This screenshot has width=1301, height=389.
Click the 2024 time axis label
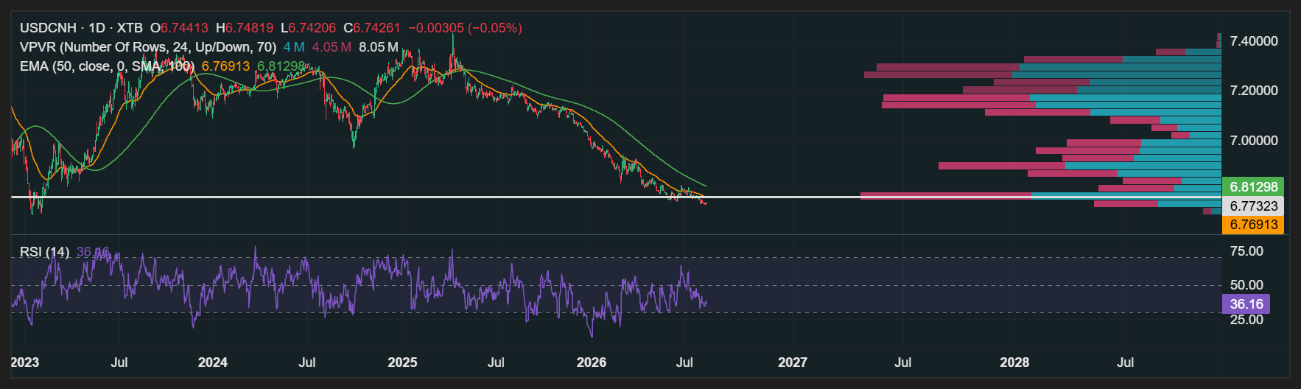pos(213,362)
